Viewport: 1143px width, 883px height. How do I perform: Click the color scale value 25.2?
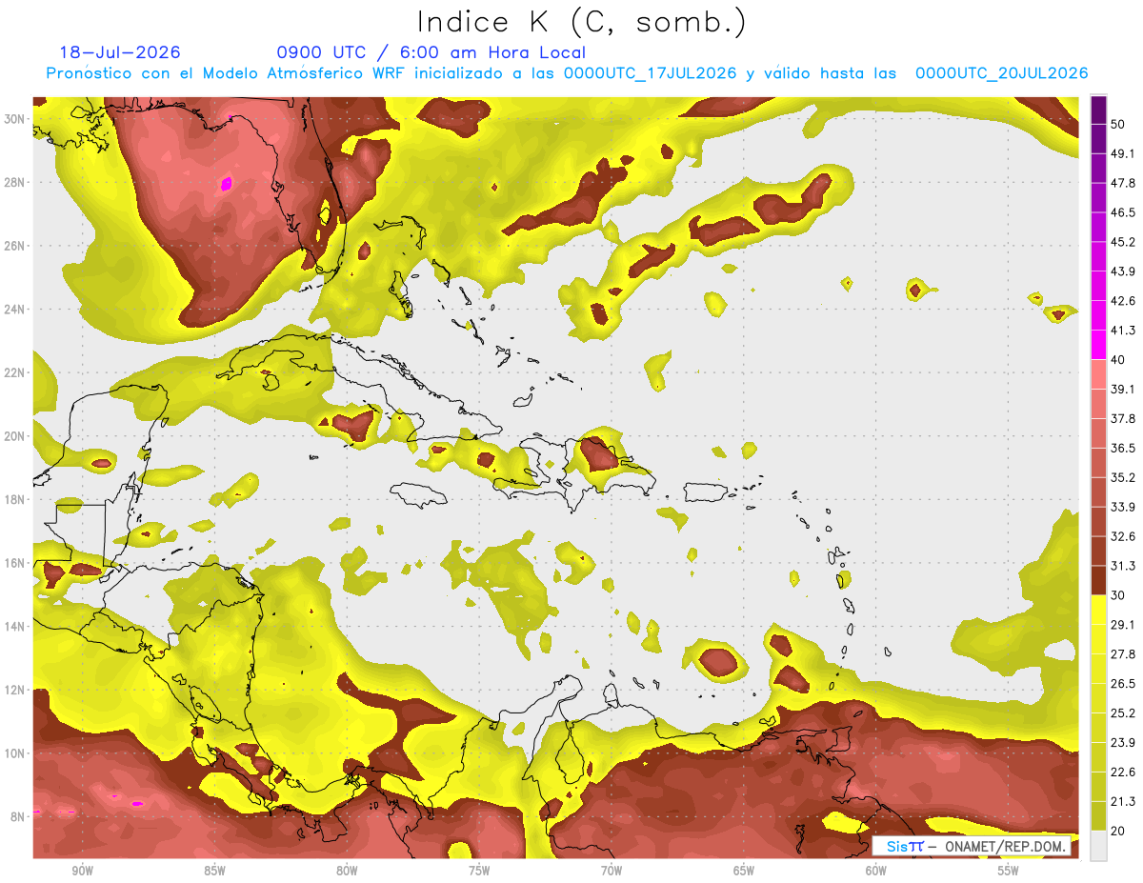1123,712
